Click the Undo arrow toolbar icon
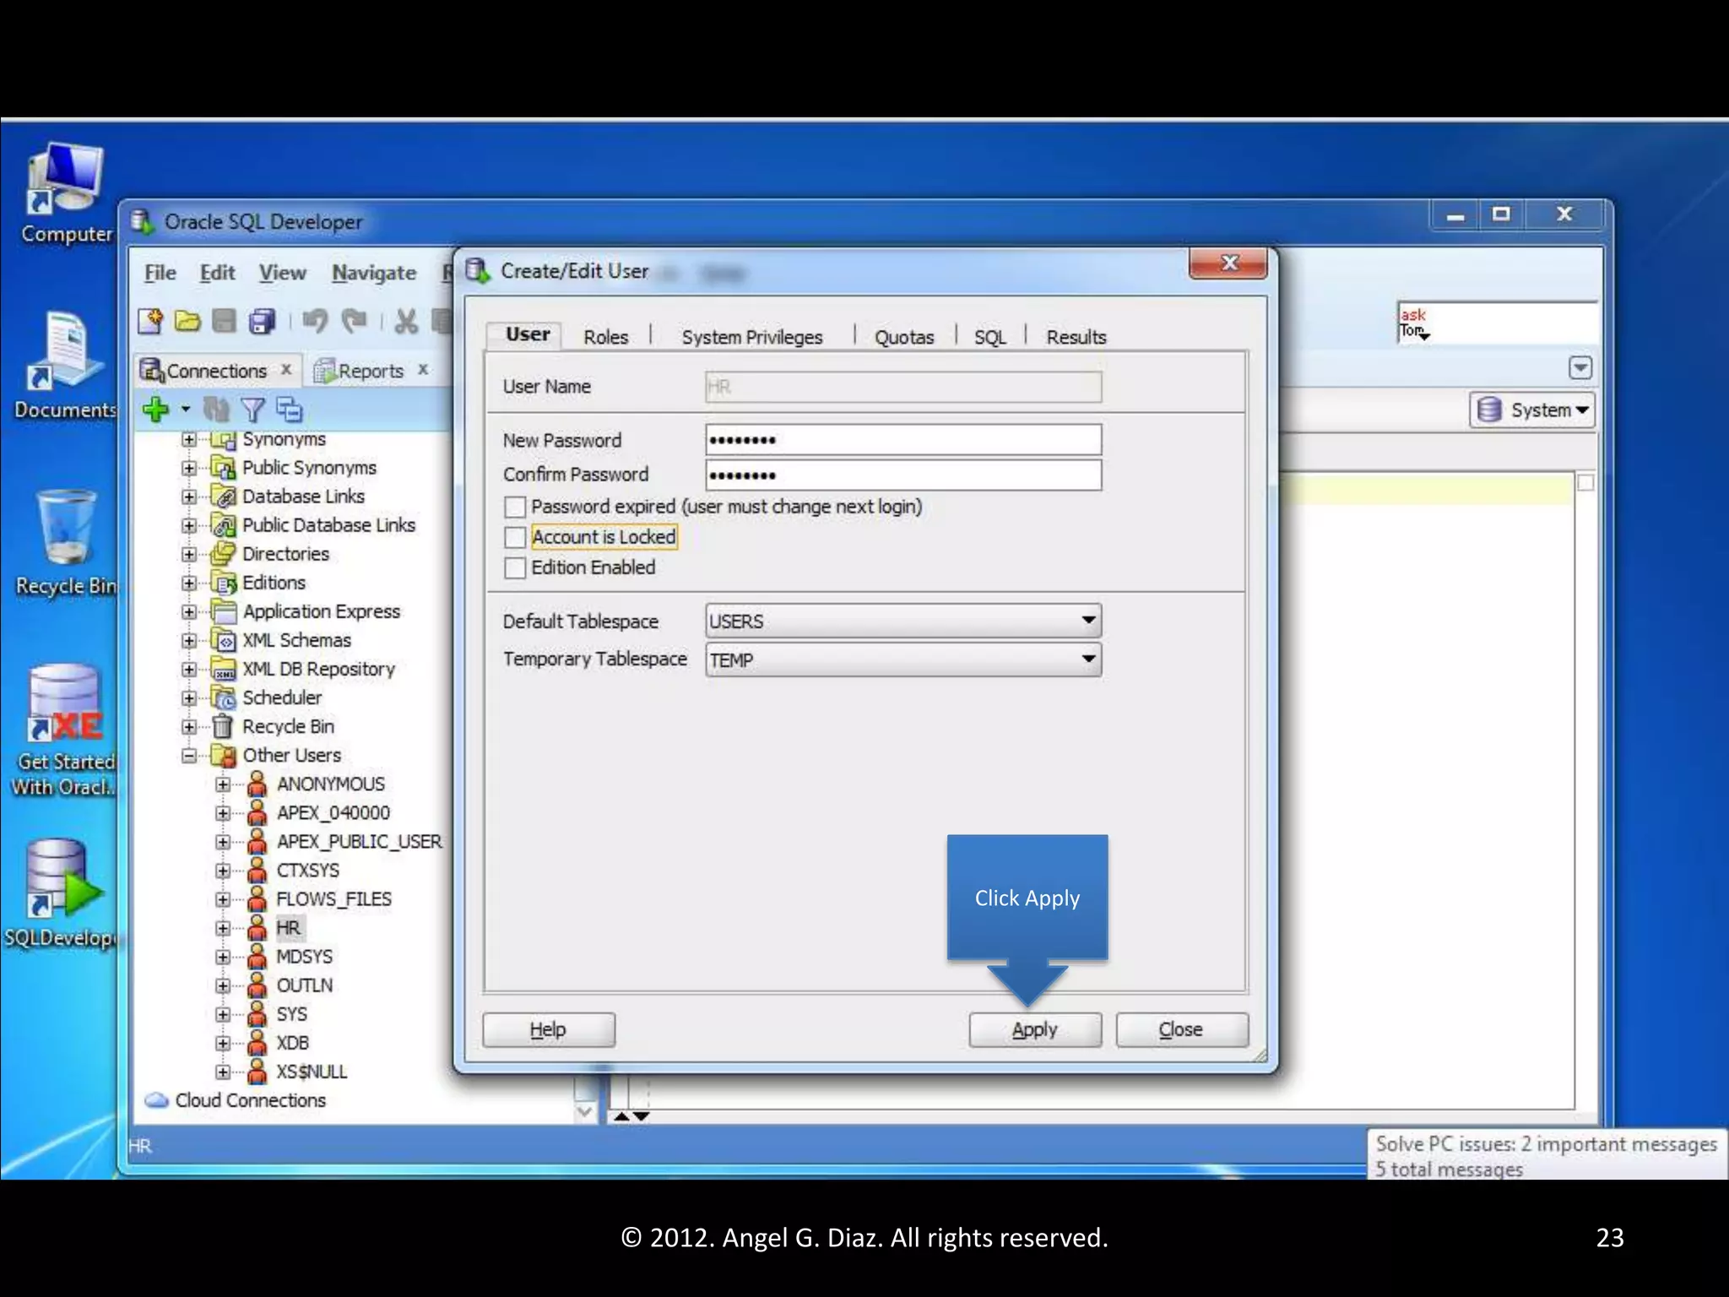 click(315, 321)
